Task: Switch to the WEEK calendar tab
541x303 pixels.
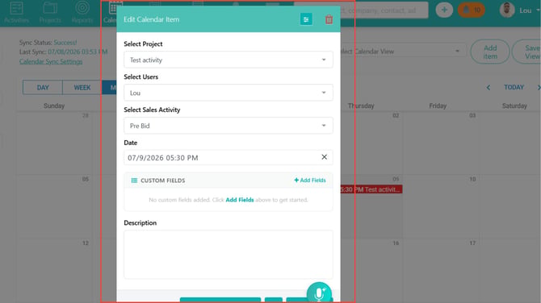Action: (x=82, y=88)
